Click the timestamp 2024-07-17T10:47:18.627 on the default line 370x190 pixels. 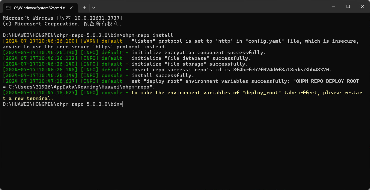(40, 81)
